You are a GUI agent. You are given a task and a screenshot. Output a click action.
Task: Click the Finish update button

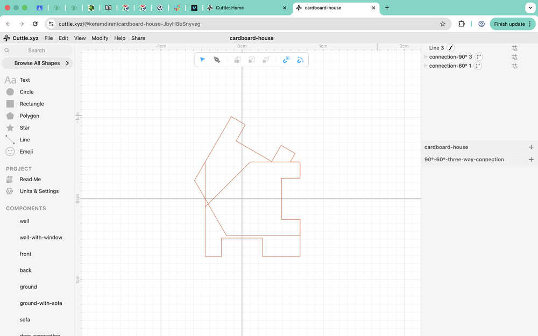(512, 24)
